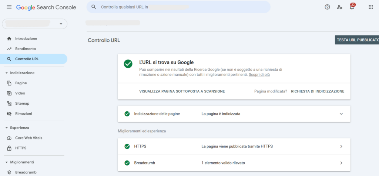Click "La pagina viene pubblicata tramite HTTPS" text
This screenshot has width=379, height=176.
pyautogui.click(x=237, y=146)
